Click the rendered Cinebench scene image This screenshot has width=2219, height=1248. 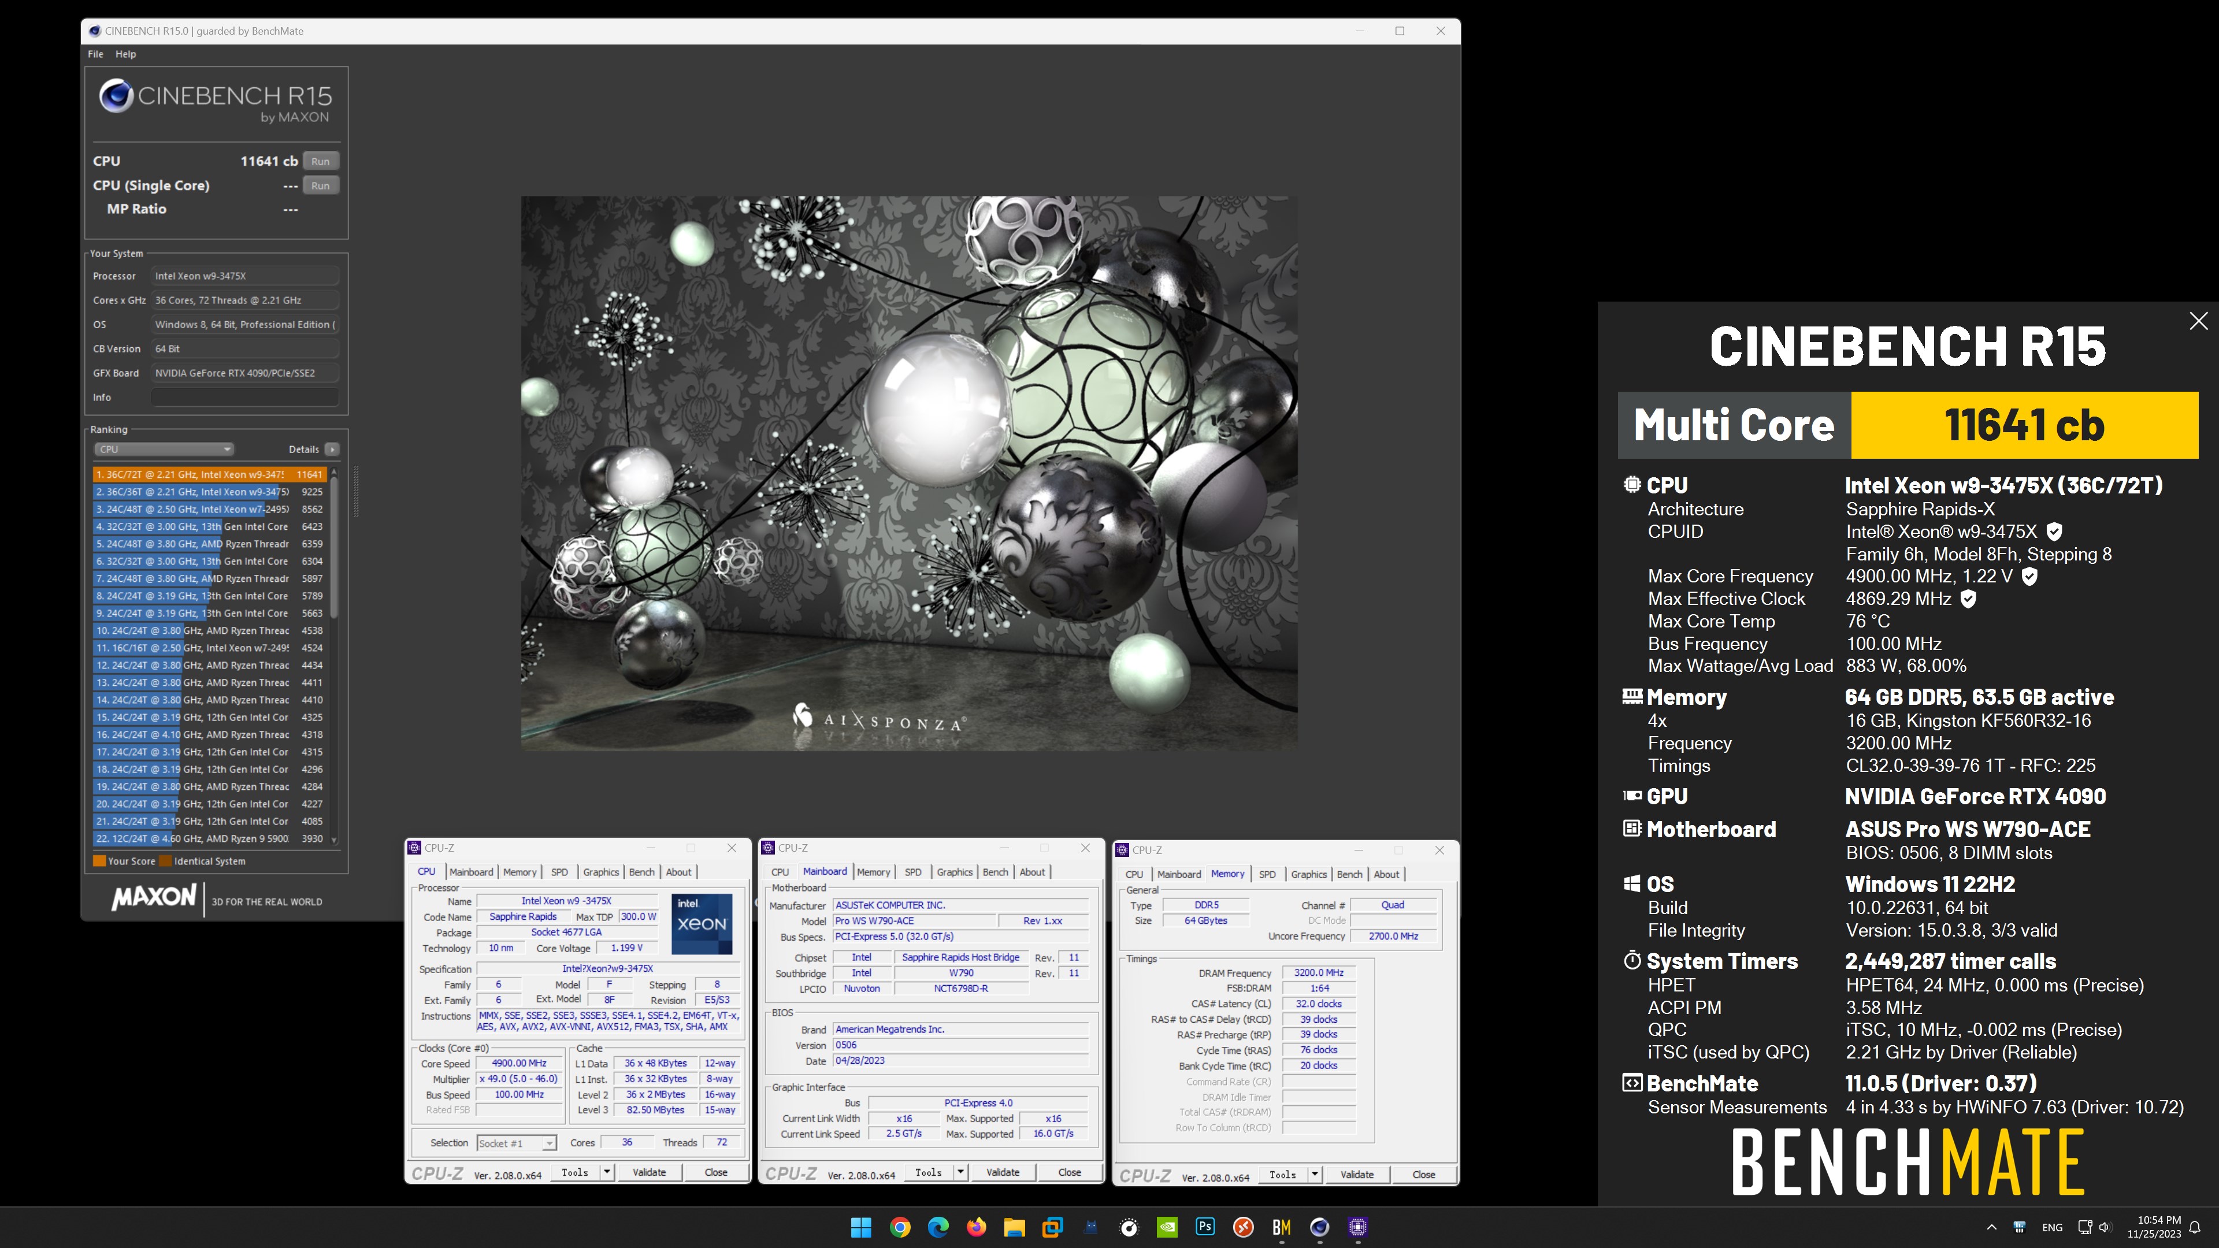tap(909, 473)
